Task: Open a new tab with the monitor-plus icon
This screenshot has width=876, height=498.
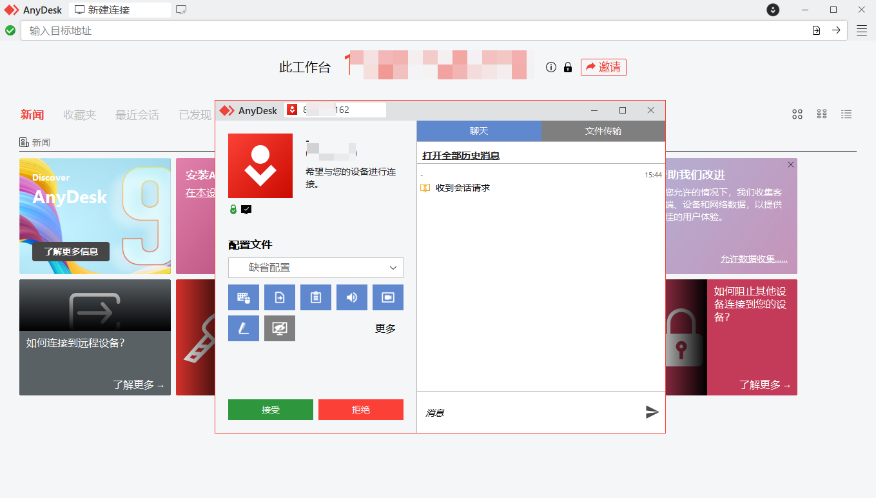Action: point(181,10)
